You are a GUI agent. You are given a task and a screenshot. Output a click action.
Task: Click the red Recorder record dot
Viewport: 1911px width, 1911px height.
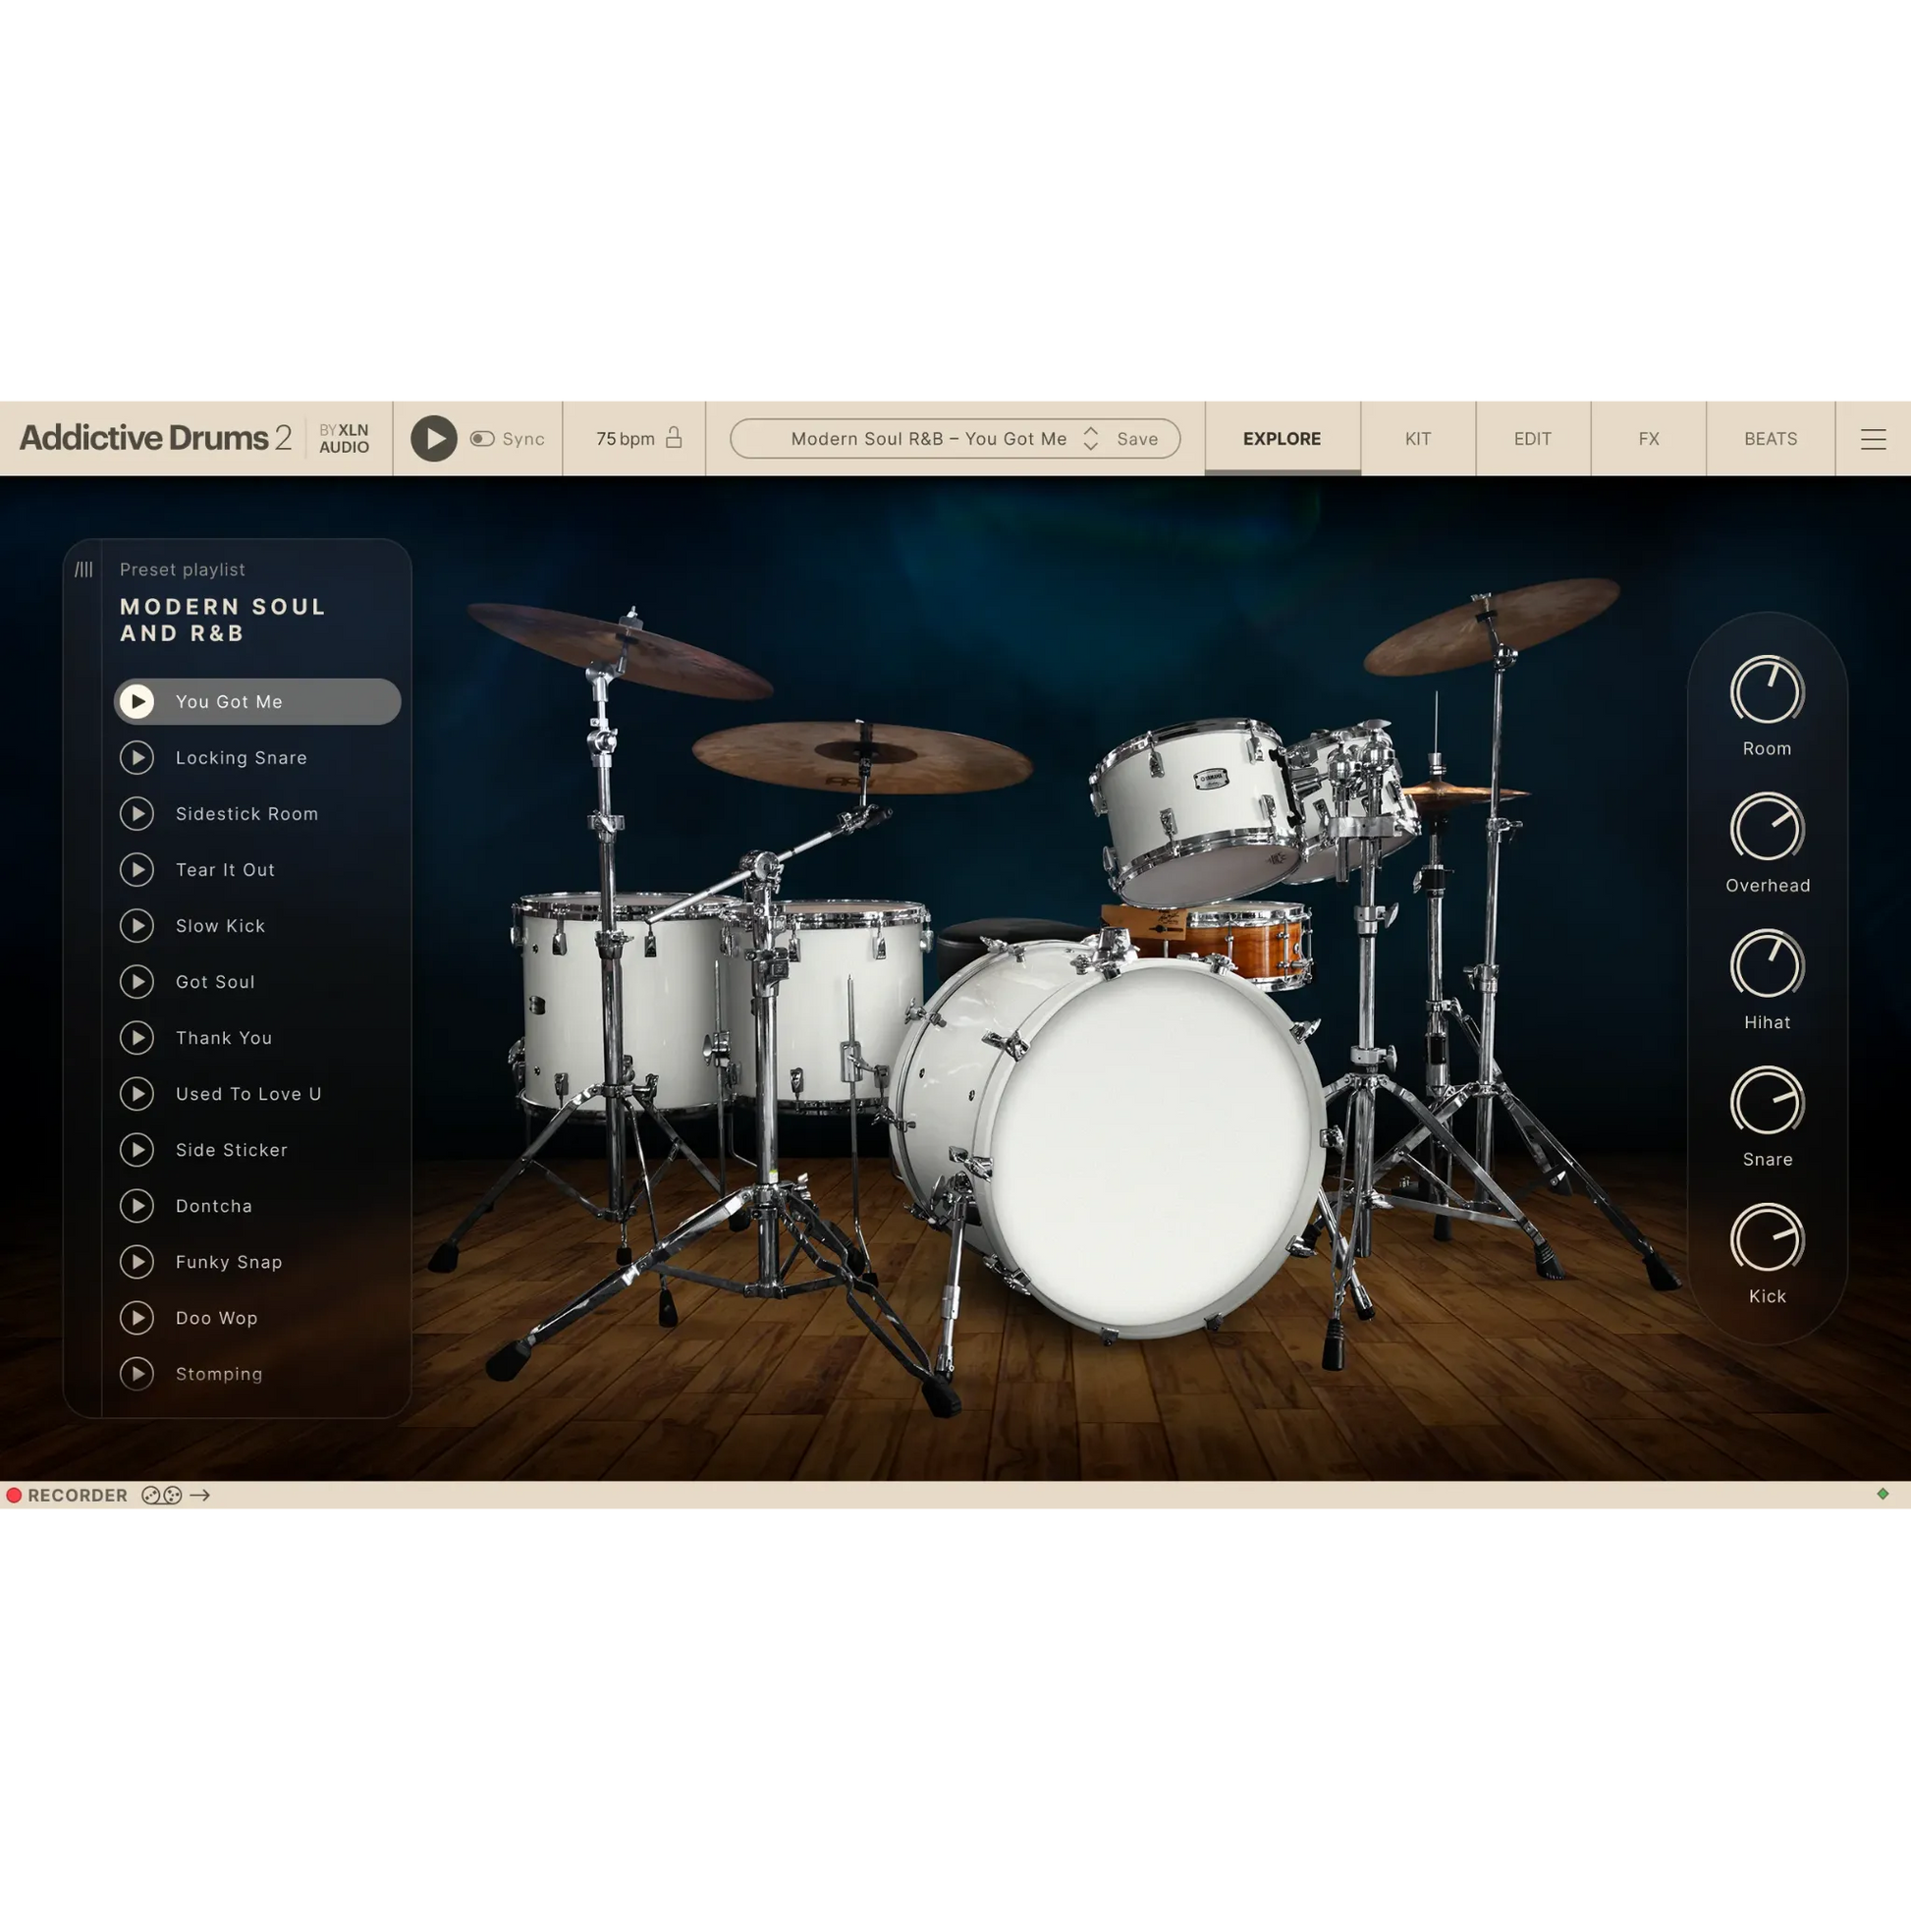(x=14, y=1496)
